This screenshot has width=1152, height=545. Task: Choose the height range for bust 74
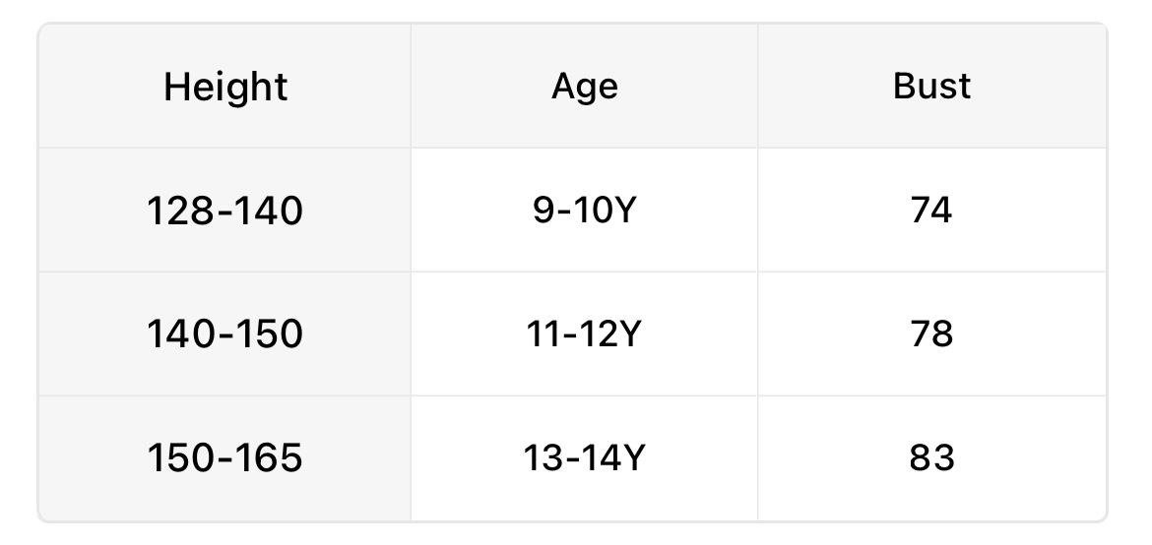pos(225,211)
